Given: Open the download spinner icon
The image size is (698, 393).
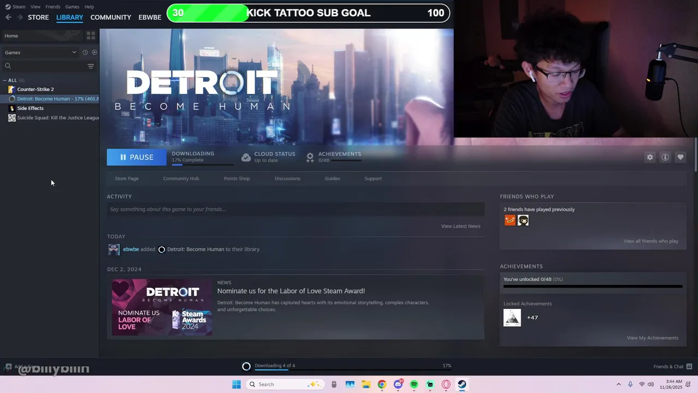Looking at the screenshot, I should point(246,366).
